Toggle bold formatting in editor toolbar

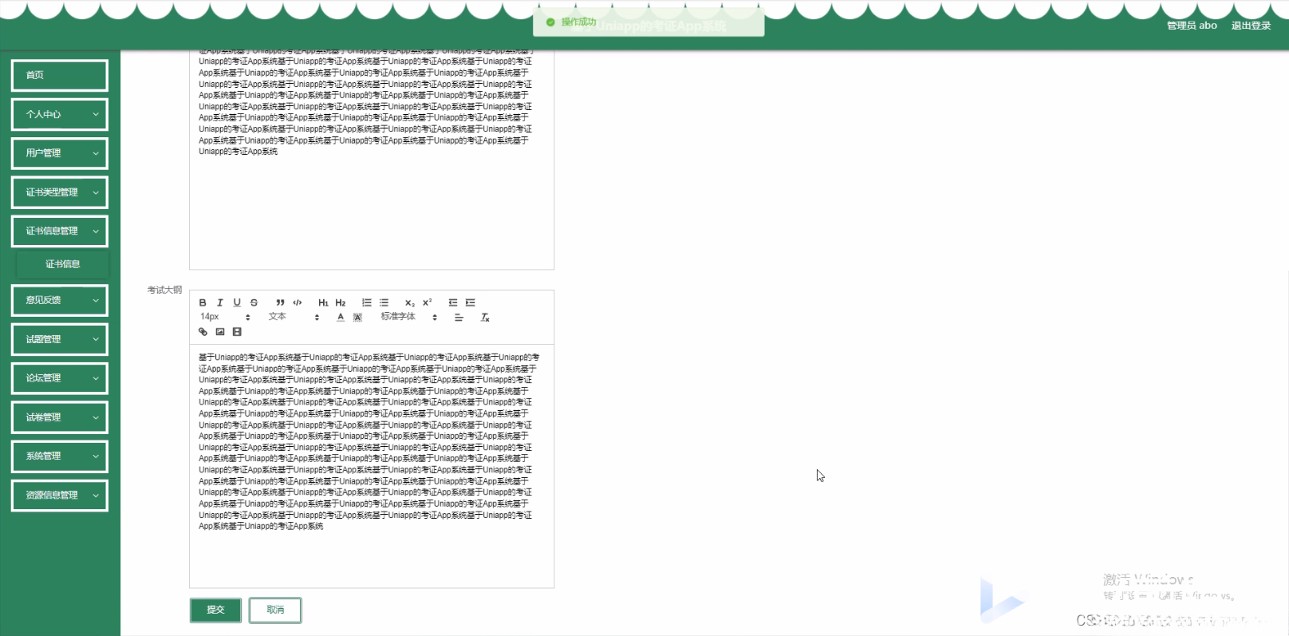tap(203, 302)
